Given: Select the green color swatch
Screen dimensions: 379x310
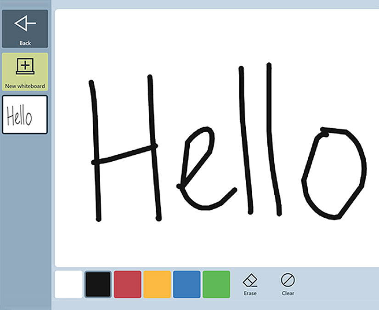Looking at the screenshot, I should click(x=216, y=284).
